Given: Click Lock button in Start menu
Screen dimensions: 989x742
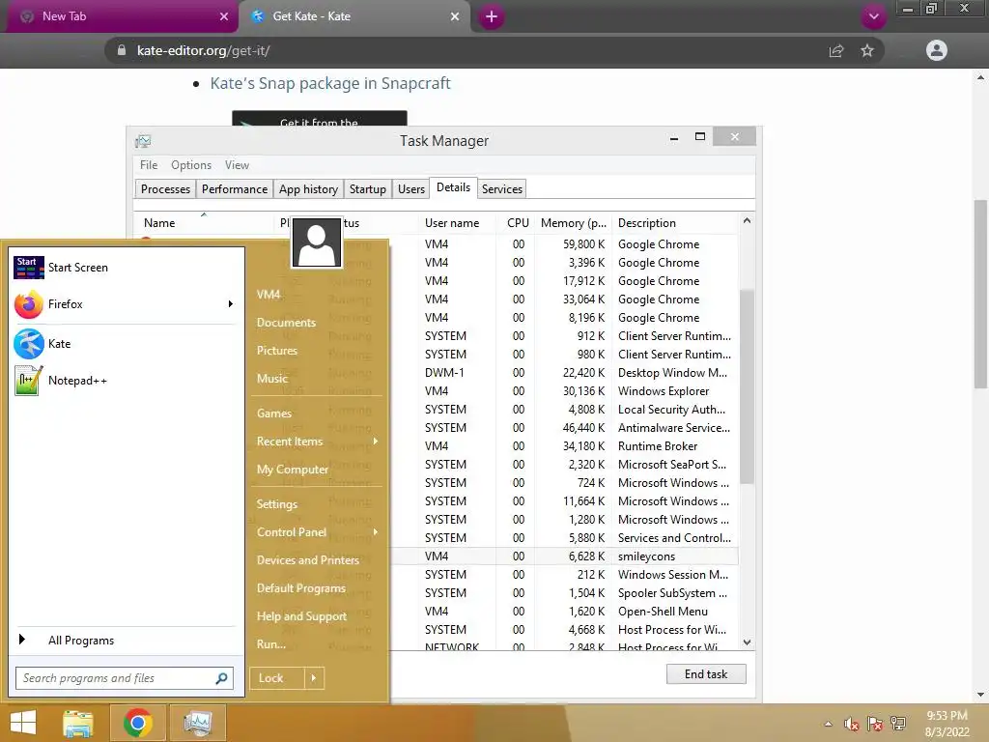Looking at the screenshot, I should pos(277,678).
